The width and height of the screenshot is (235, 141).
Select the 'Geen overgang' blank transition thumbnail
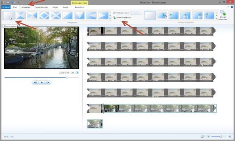click(8, 15)
